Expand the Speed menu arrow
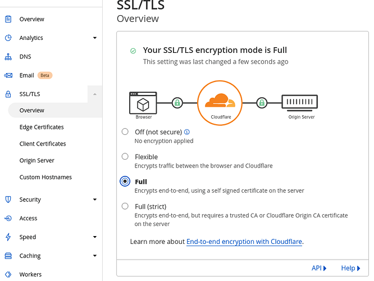Image resolution: width=374 pixels, height=281 pixels. pyautogui.click(x=95, y=237)
